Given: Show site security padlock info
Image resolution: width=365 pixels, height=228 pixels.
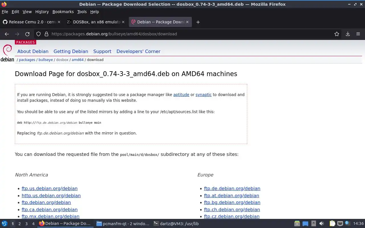Looking at the screenshot, I should (x=46, y=34).
